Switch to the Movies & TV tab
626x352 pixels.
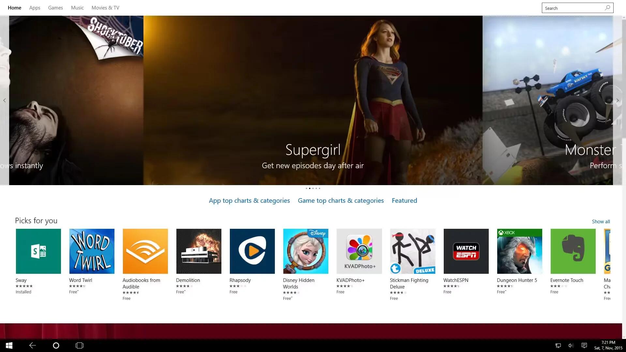105,8
